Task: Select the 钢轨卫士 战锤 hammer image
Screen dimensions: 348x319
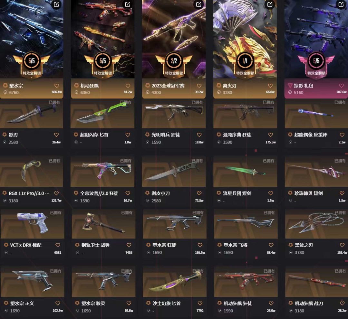Action: pyautogui.click(x=103, y=223)
